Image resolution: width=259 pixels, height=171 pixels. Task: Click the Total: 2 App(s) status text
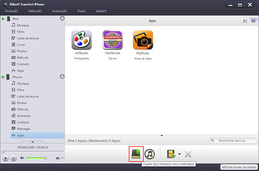[x=94, y=141]
